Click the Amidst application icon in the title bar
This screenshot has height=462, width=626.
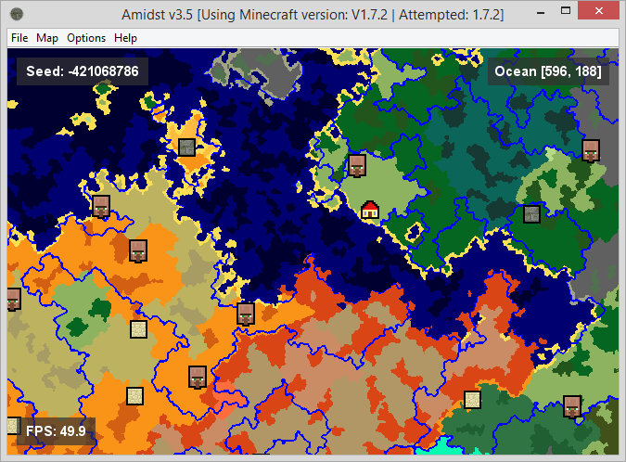point(17,14)
